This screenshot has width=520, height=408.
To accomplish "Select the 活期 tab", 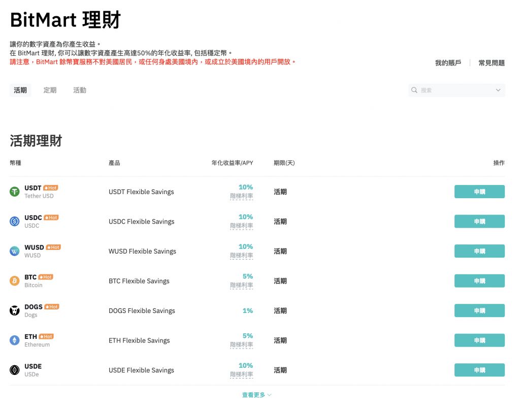I will click(x=20, y=90).
